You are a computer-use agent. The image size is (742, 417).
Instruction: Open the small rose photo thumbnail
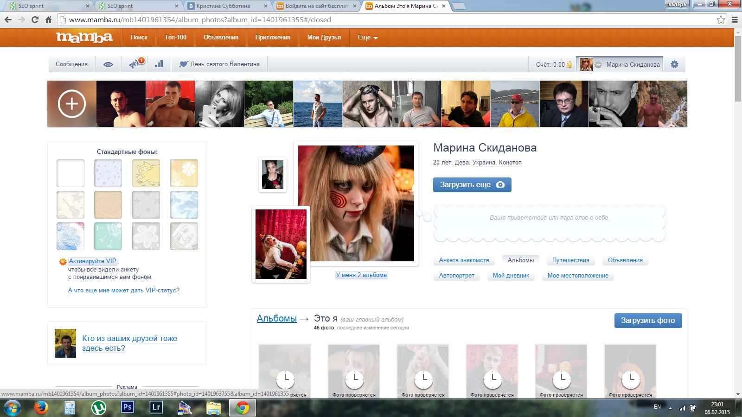(x=273, y=175)
